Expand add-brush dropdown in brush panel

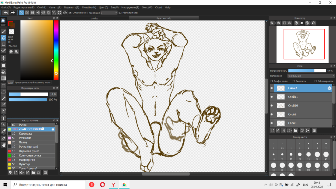[23, 173]
